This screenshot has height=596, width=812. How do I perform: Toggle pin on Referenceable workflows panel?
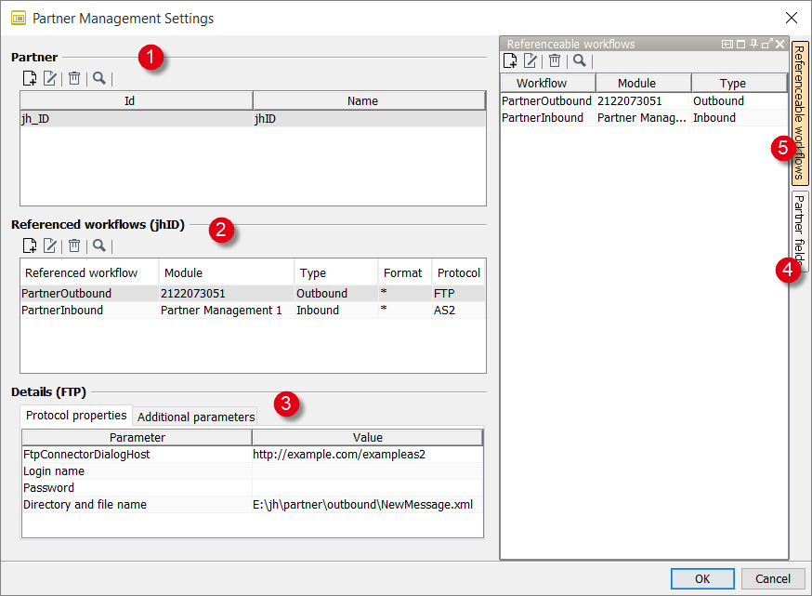(753, 42)
